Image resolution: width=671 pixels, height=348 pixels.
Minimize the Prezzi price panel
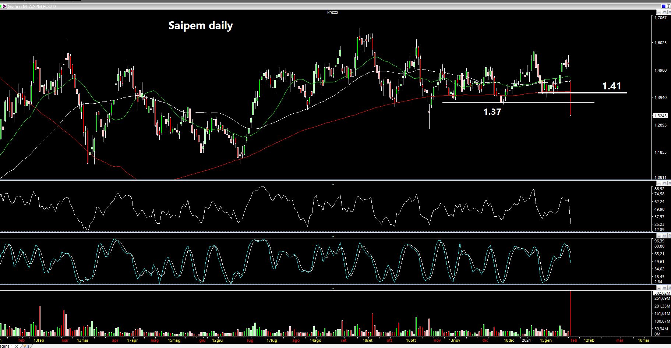[659, 12]
